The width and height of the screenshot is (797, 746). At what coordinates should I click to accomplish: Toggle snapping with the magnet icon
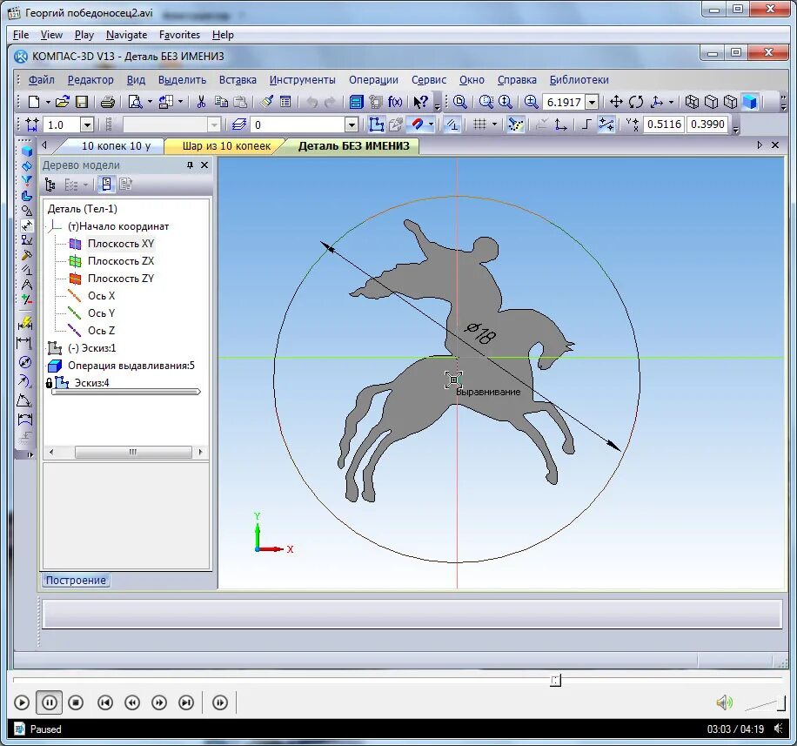click(x=418, y=124)
